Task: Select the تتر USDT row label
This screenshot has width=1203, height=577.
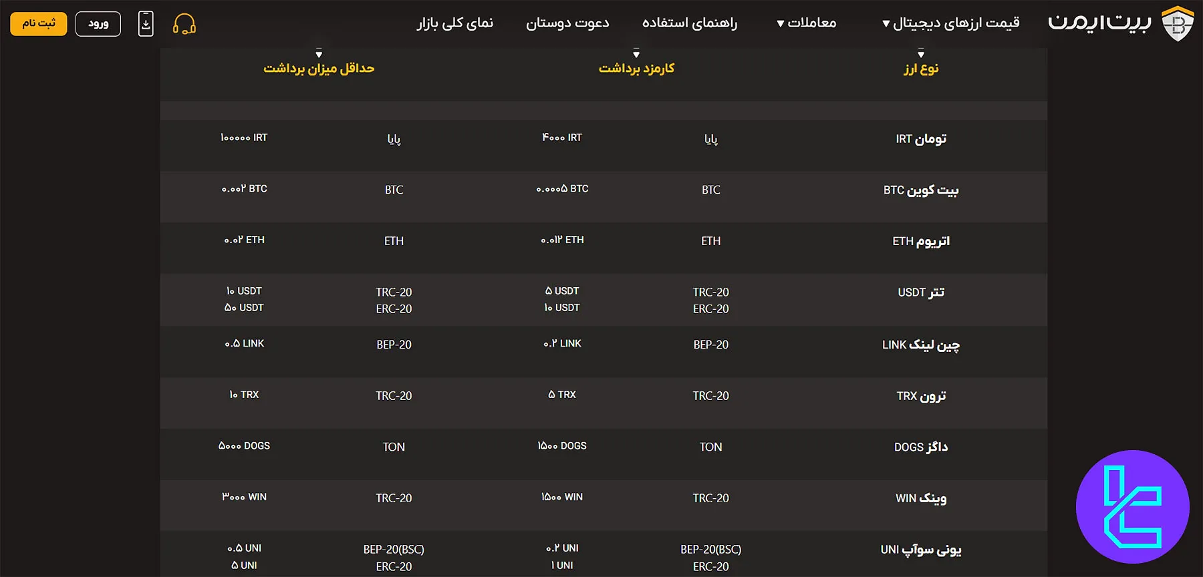Action: [921, 293]
